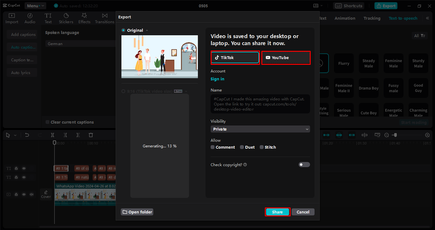
Task: Click the Undo arrow in timeline toolbar
Action: tap(27, 135)
